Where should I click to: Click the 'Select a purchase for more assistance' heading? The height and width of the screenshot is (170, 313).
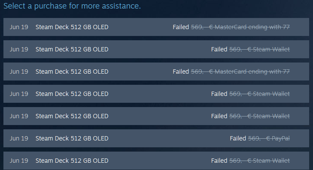point(72,6)
